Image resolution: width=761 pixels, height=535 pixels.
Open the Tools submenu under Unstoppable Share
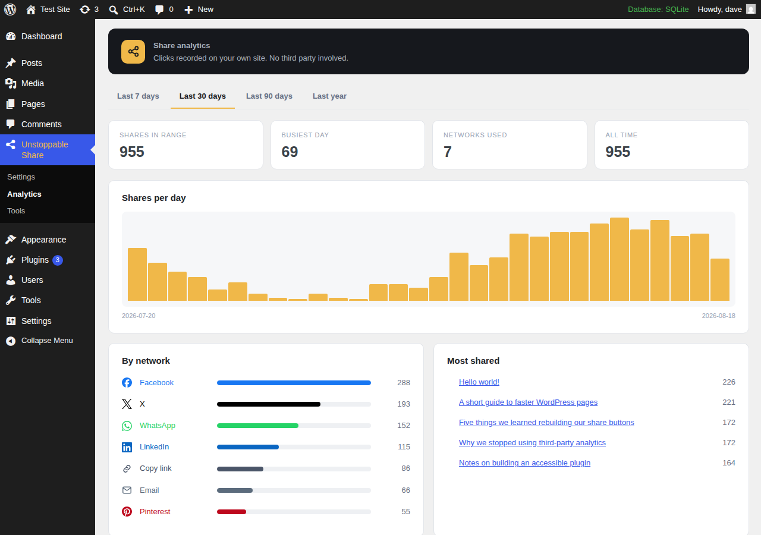pos(16,211)
